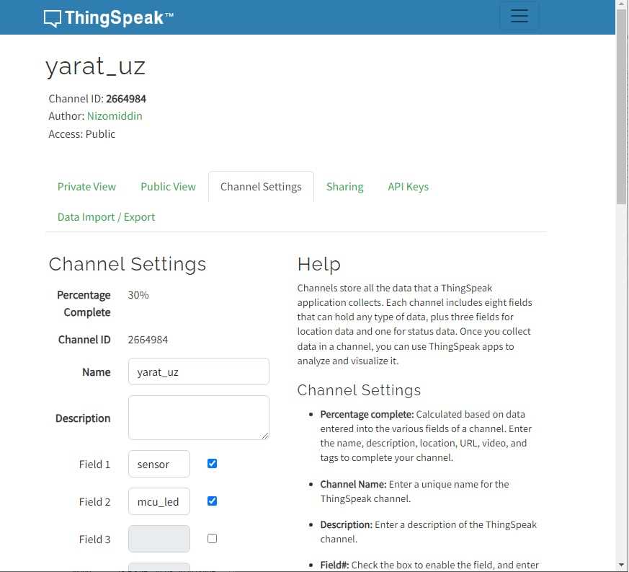Viewport: 629px width, 572px height.
Task: Click the Nizomiddin author link
Action: tap(115, 116)
